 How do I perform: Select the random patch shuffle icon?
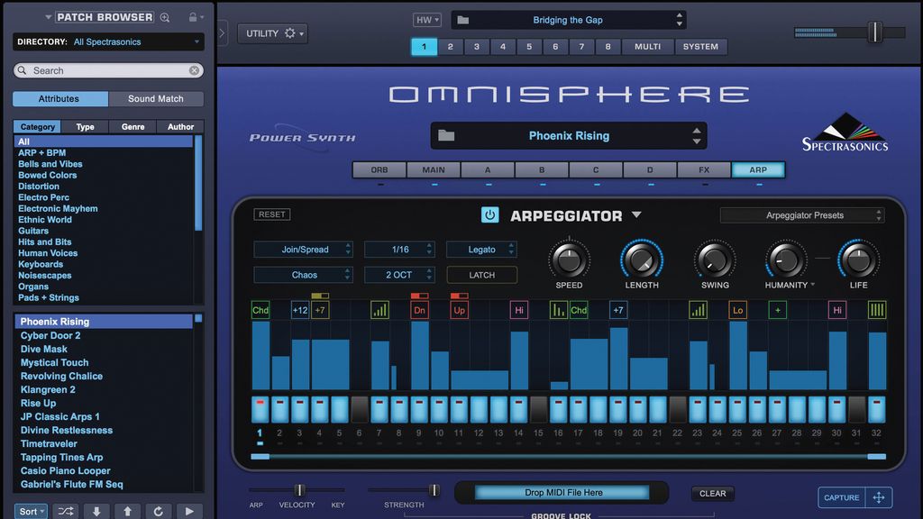click(x=65, y=511)
